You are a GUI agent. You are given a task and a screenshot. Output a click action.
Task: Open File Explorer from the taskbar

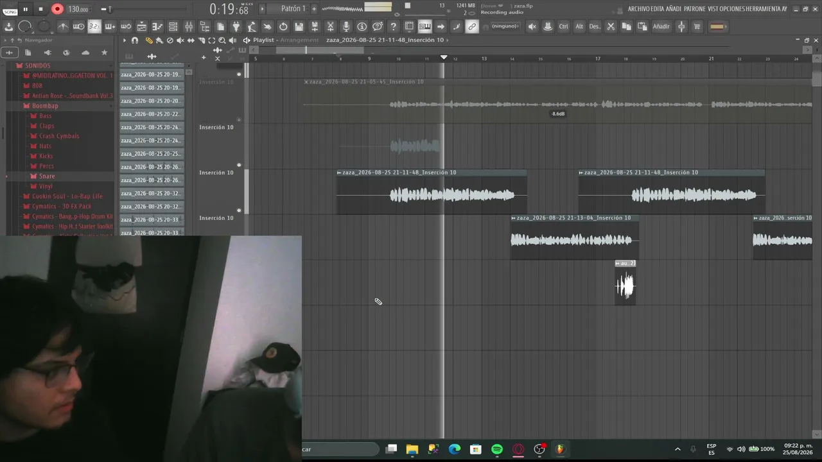click(412, 449)
